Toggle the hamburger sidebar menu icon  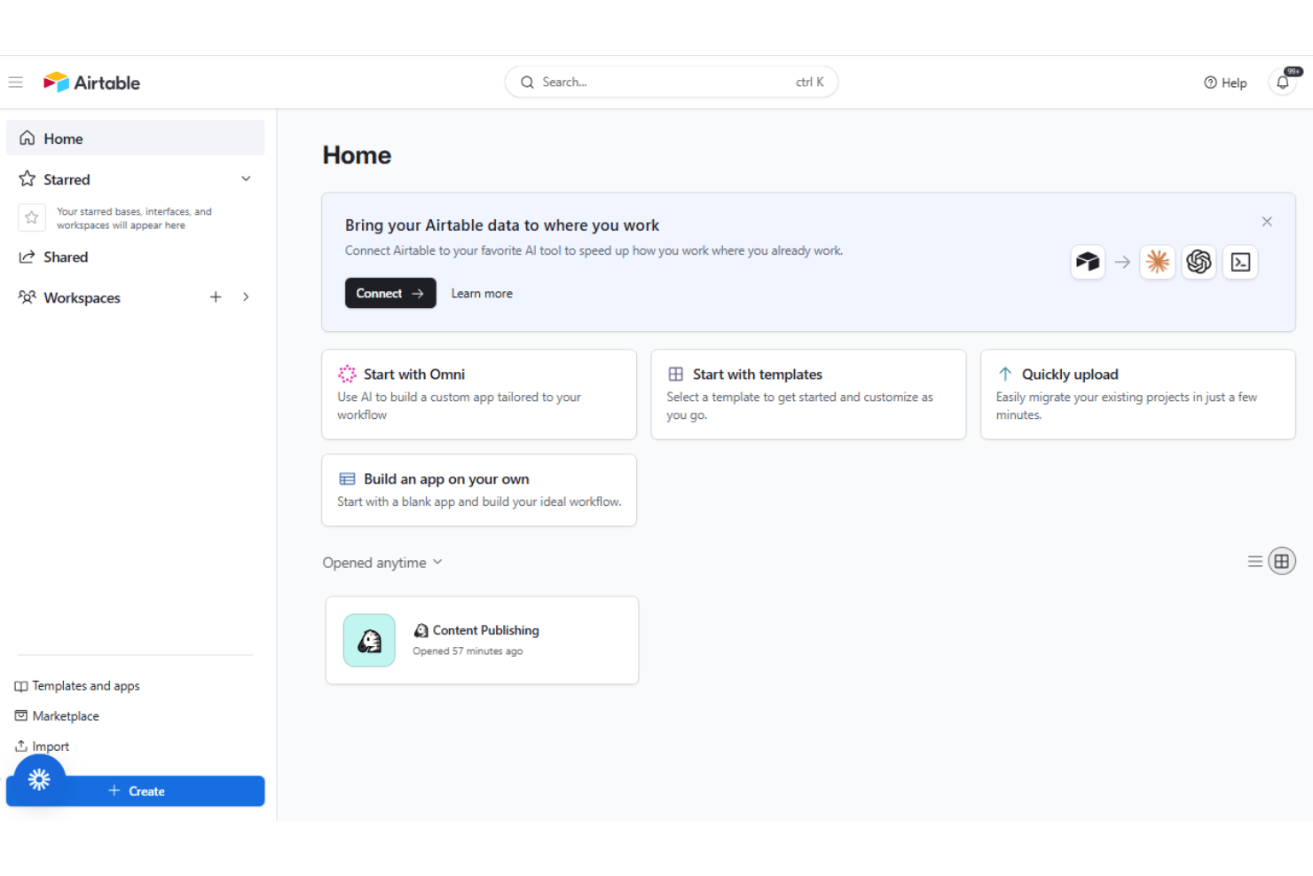click(16, 83)
